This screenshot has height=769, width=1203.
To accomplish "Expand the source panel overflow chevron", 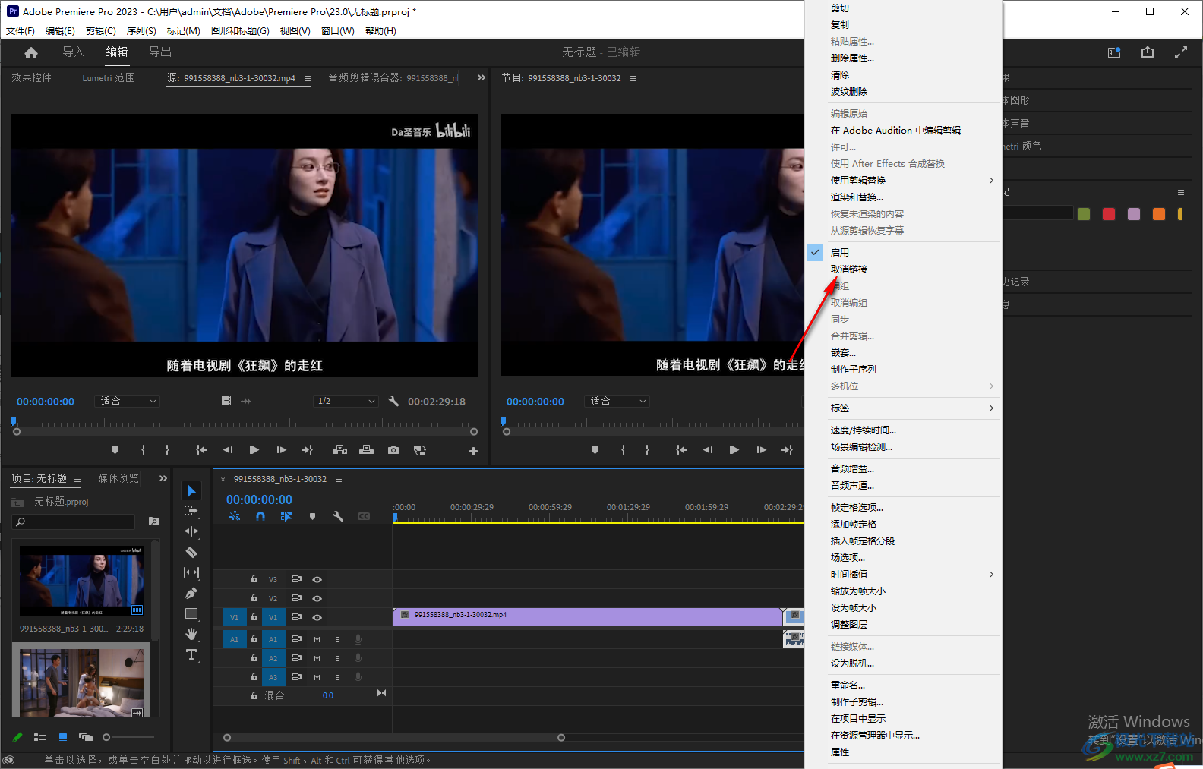I will pos(481,77).
